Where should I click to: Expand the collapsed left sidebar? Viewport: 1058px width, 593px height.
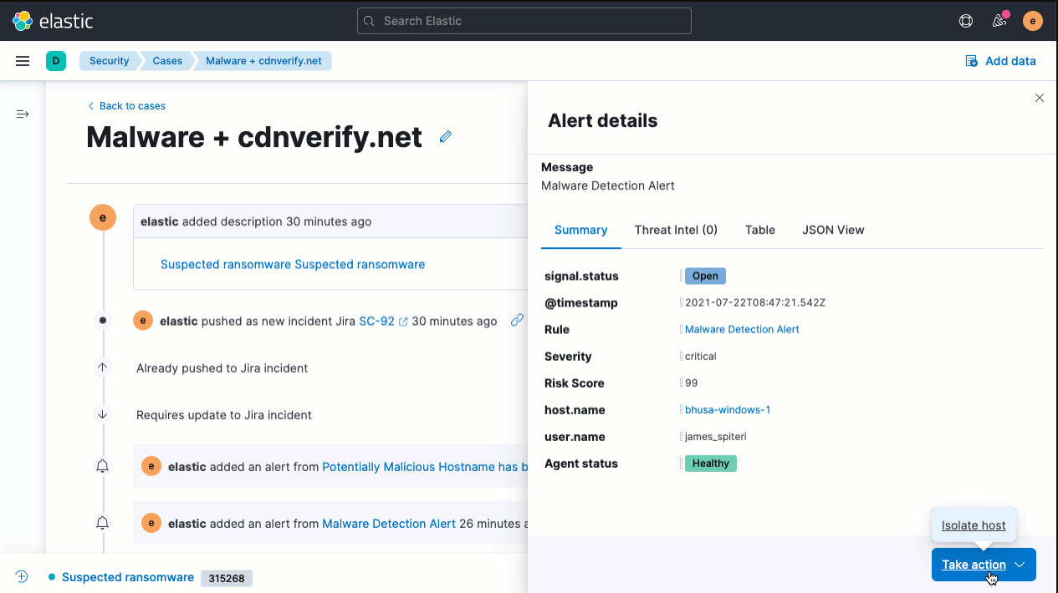(x=23, y=114)
